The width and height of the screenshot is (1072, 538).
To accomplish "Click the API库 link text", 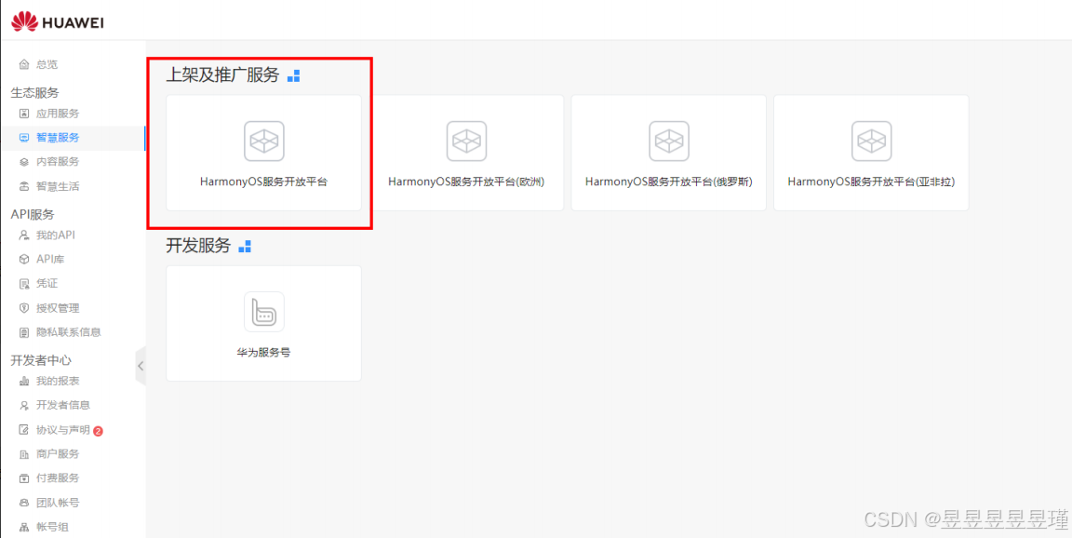I will [x=50, y=259].
